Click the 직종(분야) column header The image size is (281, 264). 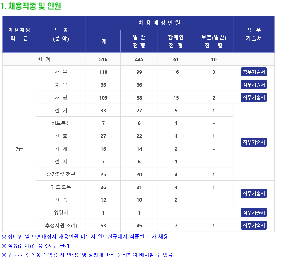pyautogui.click(x=61, y=34)
